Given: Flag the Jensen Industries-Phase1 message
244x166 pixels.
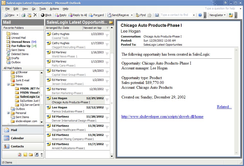Looking at the screenshot, I should 107,81.
